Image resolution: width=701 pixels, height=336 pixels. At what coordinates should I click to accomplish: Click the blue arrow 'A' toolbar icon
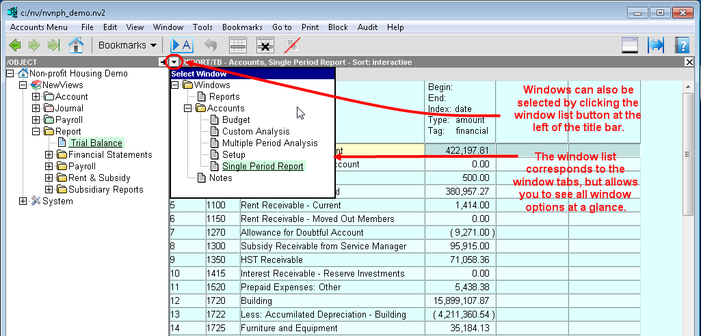[181, 45]
